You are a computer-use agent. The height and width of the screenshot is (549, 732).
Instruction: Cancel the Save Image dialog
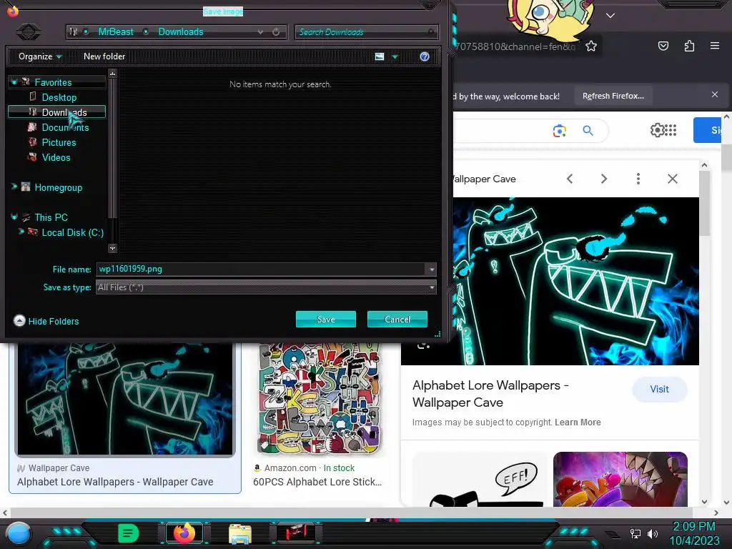[x=397, y=320]
